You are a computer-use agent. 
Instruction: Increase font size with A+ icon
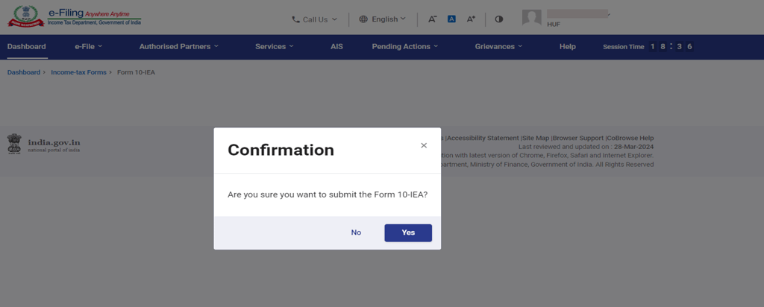tap(471, 19)
